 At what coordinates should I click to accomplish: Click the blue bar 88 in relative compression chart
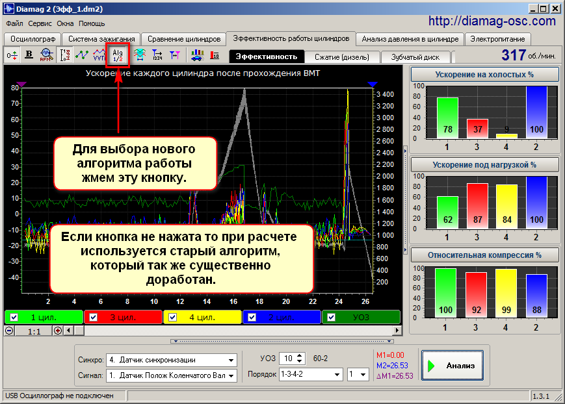tap(536, 296)
